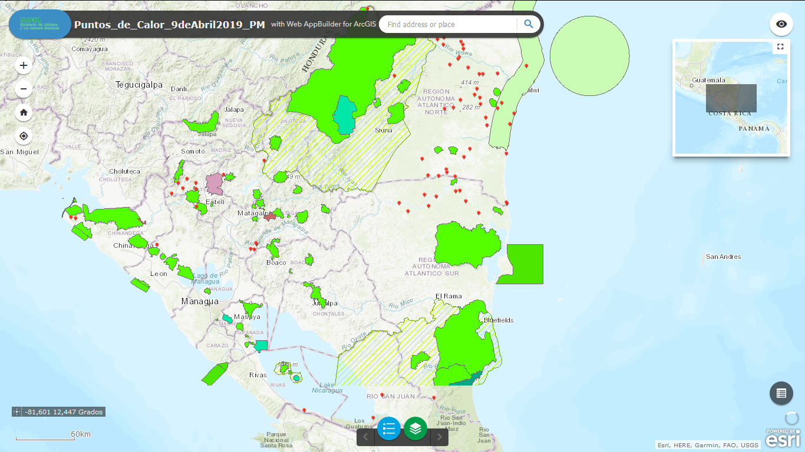Click the coordinate crosshair icon

click(17, 412)
